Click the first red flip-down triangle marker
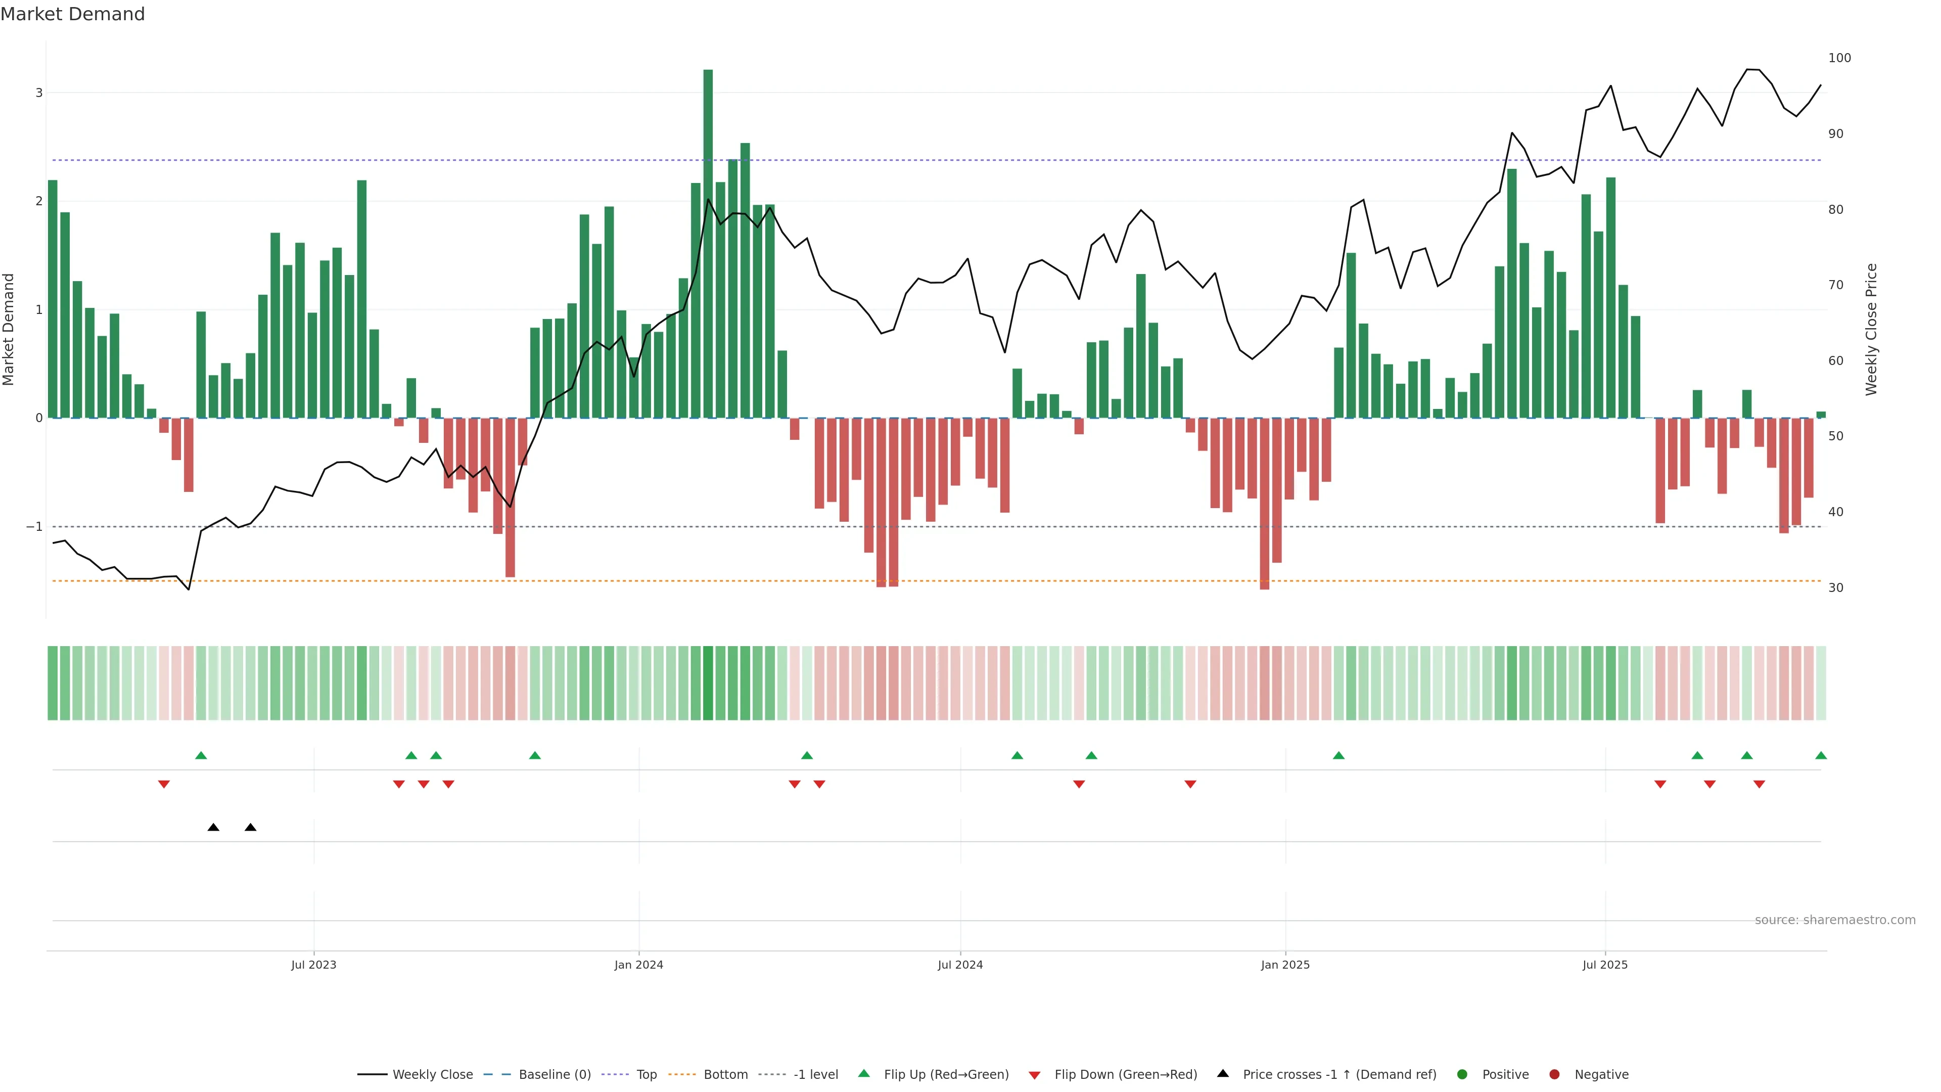Image resolution: width=1941 pixels, height=1092 pixels. pos(163,785)
